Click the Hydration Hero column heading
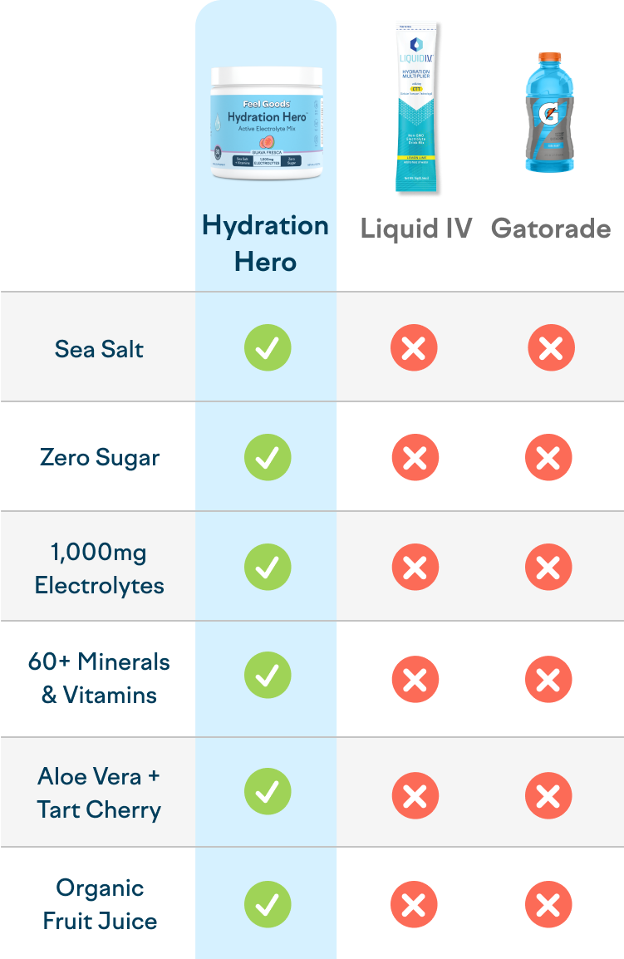 pos(266,243)
